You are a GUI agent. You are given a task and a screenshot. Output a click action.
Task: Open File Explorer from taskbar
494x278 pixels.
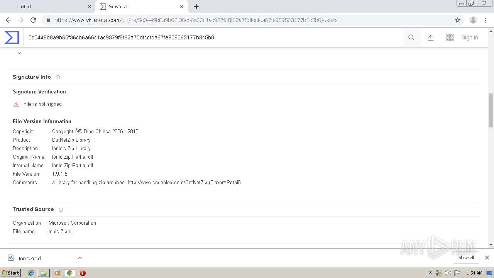click(44, 273)
